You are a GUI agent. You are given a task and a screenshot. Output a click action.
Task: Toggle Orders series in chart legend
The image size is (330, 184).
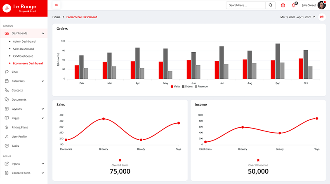(x=188, y=87)
